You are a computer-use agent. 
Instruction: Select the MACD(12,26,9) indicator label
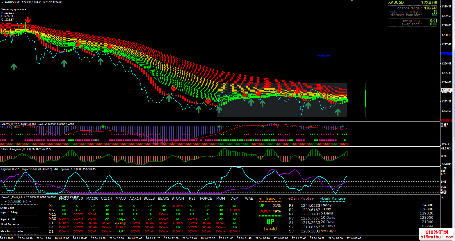(19, 124)
